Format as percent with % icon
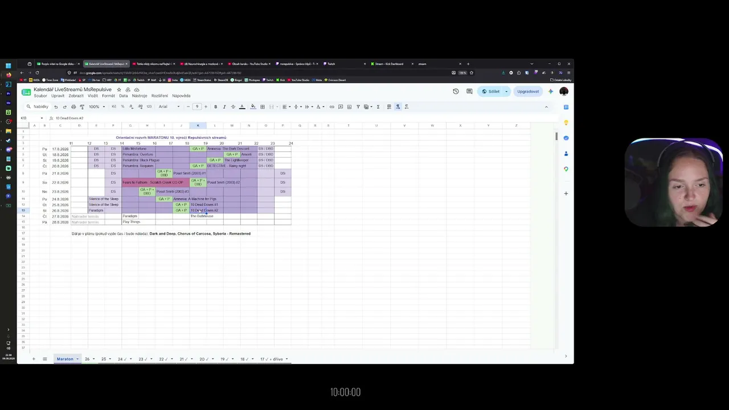The height and width of the screenshot is (410, 729). (122, 106)
